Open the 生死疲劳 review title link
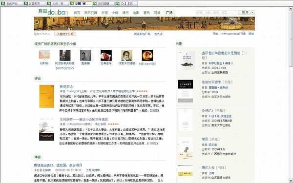 (84, 120)
